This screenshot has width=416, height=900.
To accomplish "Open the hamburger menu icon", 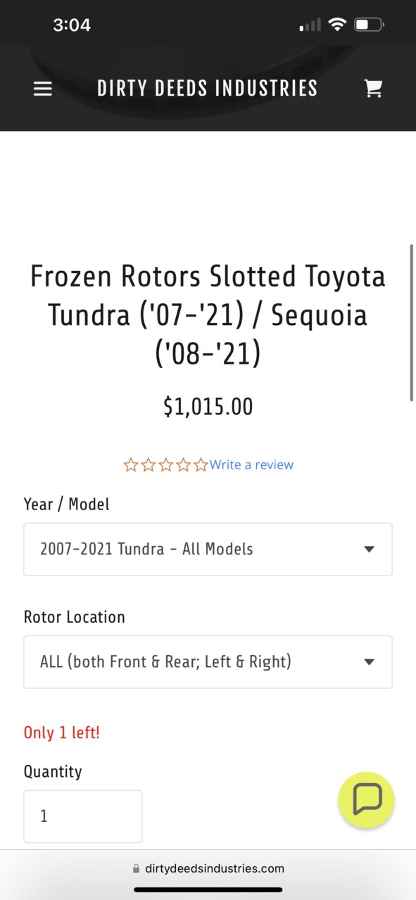I will pyautogui.click(x=43, y=89).
